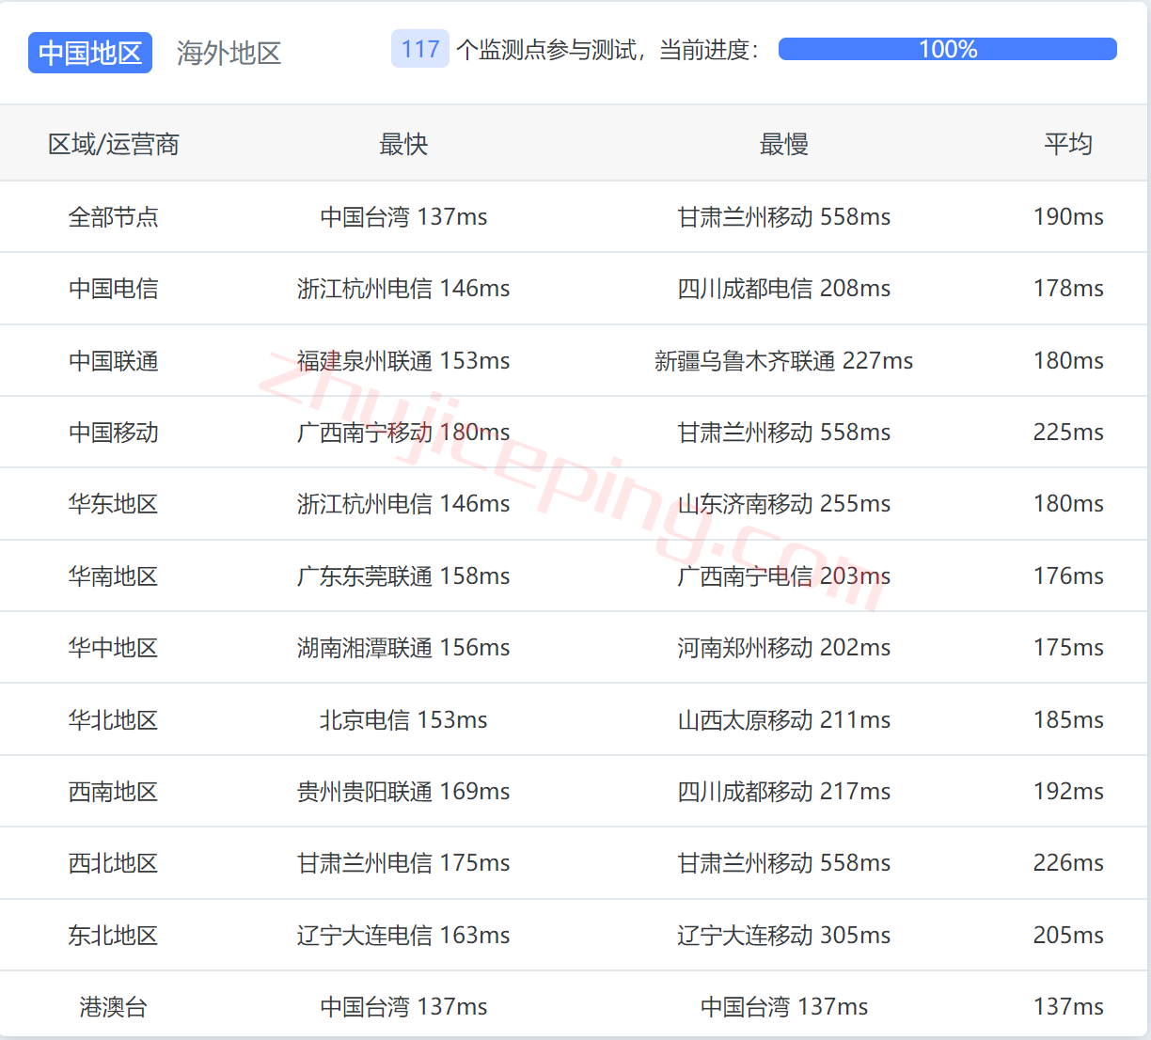The width and height of the screenshot is (1151, 1040).
Task: Click the 178ms average value
Action: (1068, 289)
